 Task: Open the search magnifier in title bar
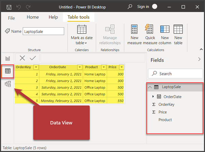130,6
